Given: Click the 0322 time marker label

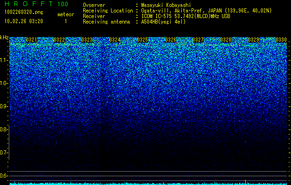Looking at the screenshot, I should [x=59, y=40].
